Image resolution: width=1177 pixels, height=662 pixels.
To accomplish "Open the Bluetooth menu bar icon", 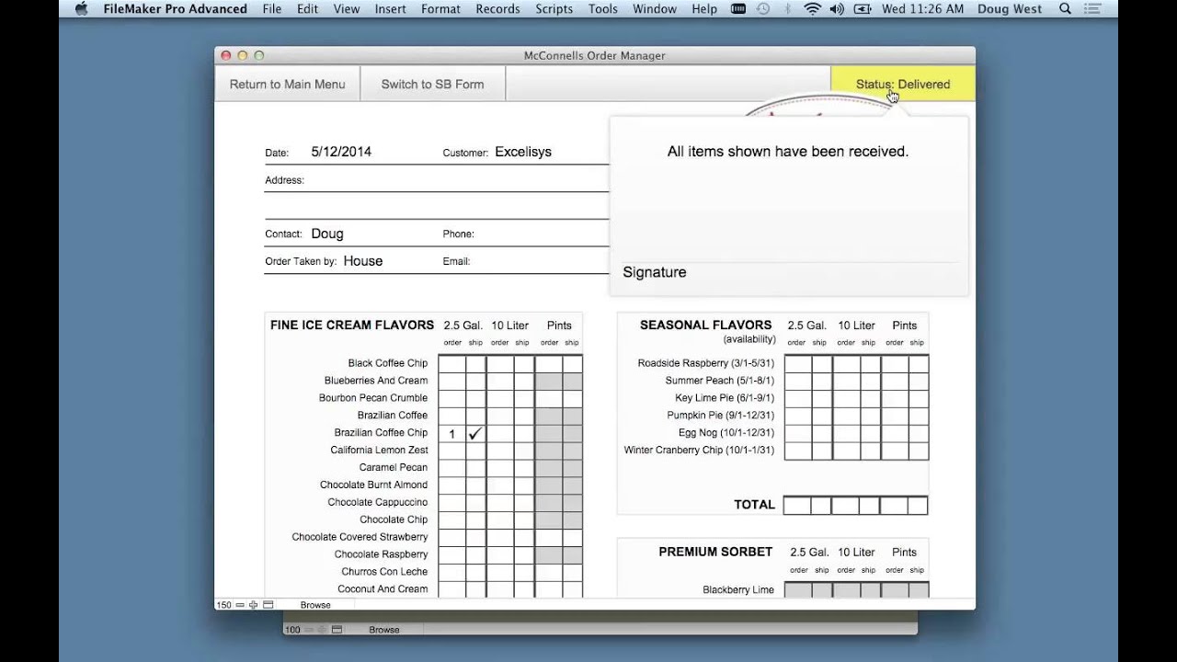I will [x=787, y=9].
